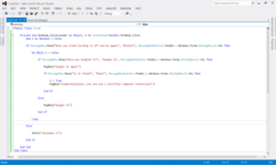The width and height of the screenshot is (276, 165).
Task: Click the Shell("shutdown /r") code line
Action: click(x=47, y=133)
